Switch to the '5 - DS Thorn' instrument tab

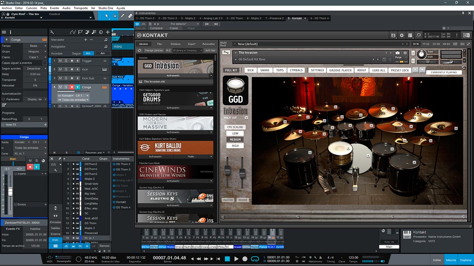(x=235, y=18)
